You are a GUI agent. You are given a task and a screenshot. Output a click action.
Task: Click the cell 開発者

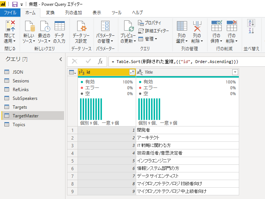(187, 130)
